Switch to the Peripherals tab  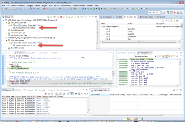coord(160,17)
